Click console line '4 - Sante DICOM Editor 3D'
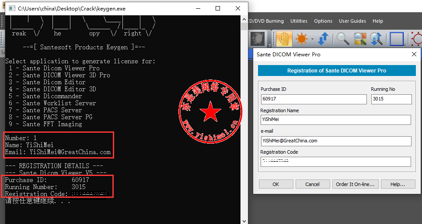Image resolution: width=422 pixels, height=224 pixels. pos(52,89)
